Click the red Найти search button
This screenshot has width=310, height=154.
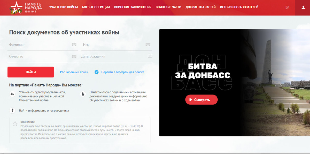coord(31,72)
